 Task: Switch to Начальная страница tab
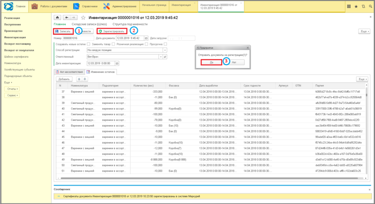point(154,5)
